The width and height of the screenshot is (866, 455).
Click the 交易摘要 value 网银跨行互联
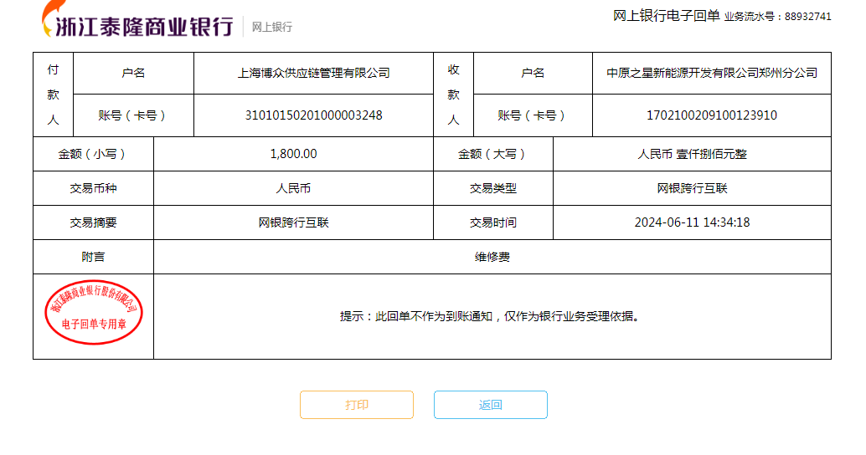point(293,222)
